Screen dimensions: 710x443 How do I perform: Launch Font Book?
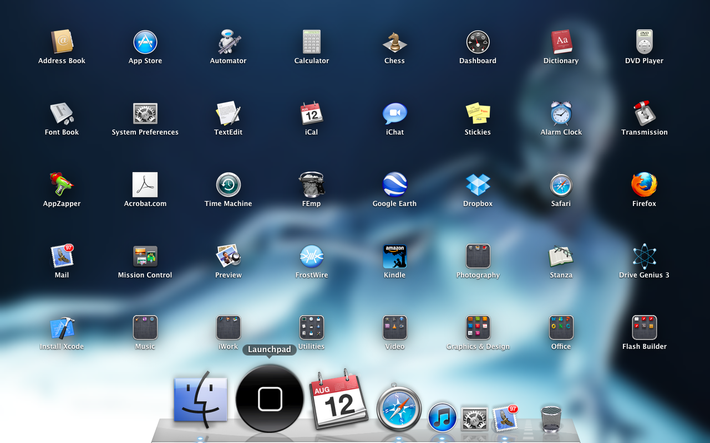tap(62, 114)
